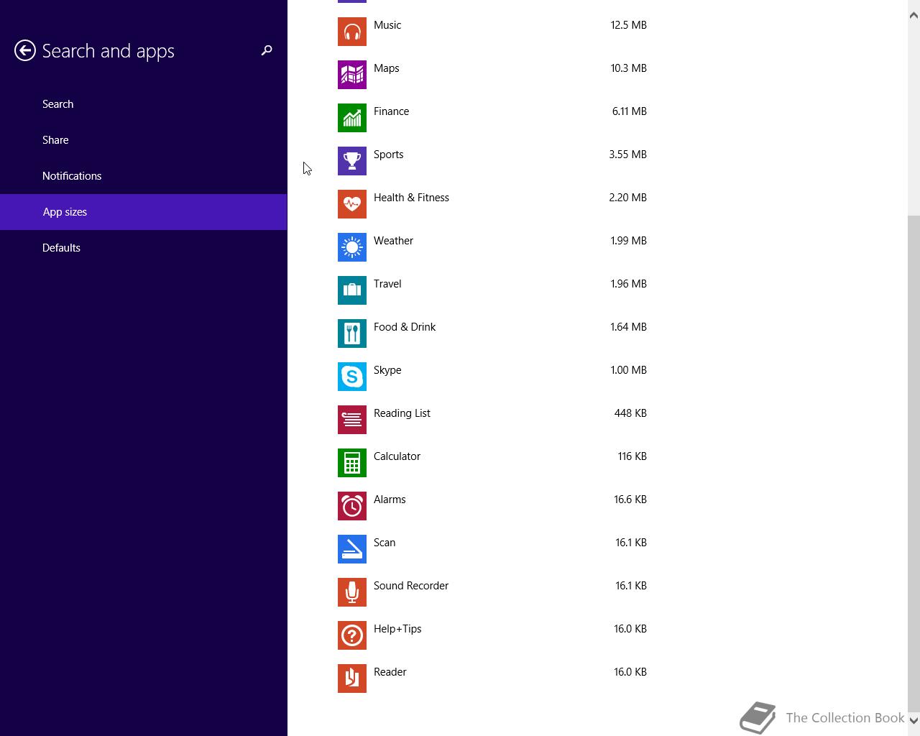Select the Sound Recorder microphone icon

352,592
